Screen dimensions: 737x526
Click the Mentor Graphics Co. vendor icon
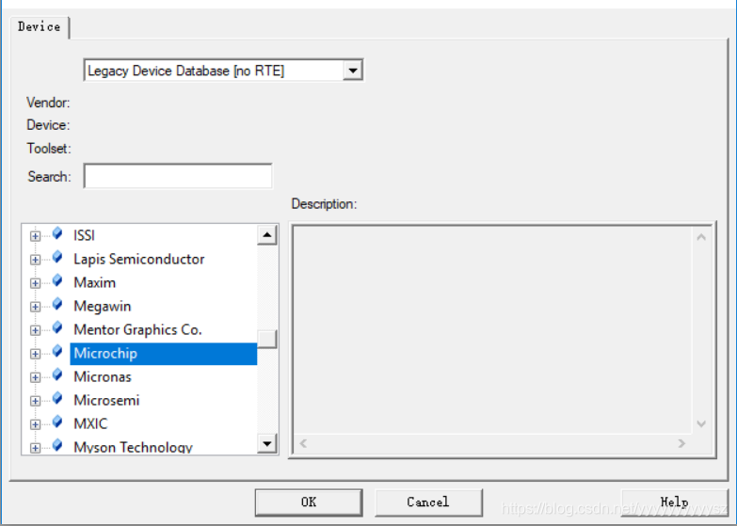click(57, 327)
